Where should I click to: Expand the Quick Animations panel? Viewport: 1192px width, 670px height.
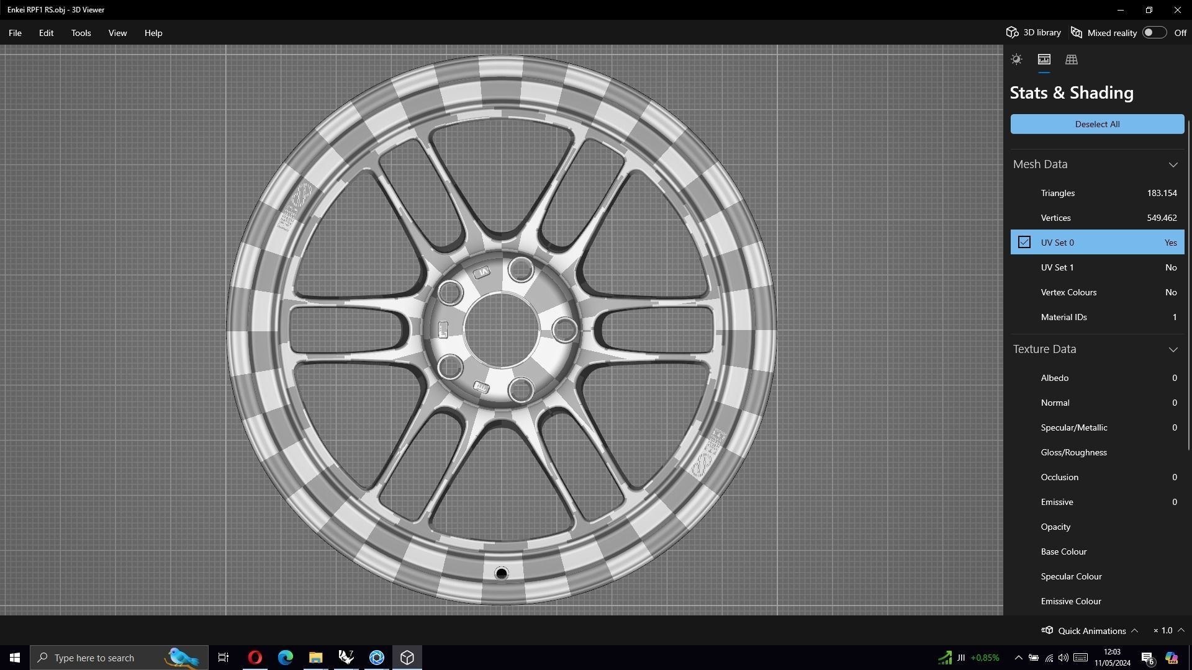click(x=1134, y=630)
